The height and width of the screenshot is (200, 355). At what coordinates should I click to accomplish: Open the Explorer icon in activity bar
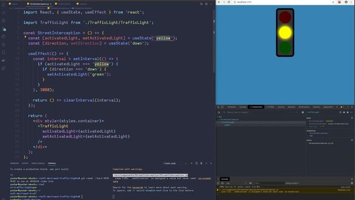coord(4,5)
